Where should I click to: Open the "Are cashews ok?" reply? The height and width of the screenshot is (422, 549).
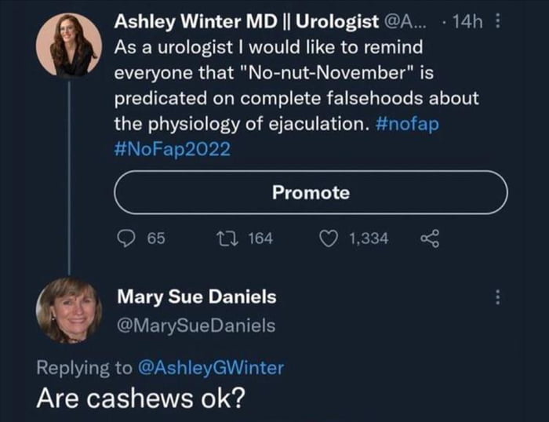coord(141,396)
